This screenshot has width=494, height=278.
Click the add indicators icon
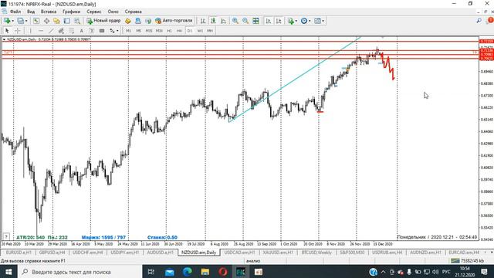[290, 21]
